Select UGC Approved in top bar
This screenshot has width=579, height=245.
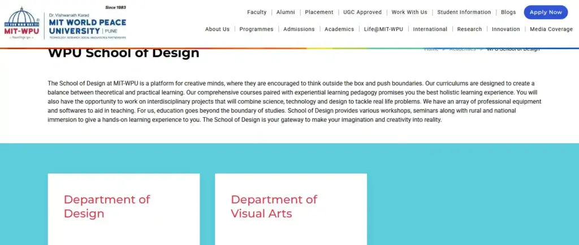point(362,12)
